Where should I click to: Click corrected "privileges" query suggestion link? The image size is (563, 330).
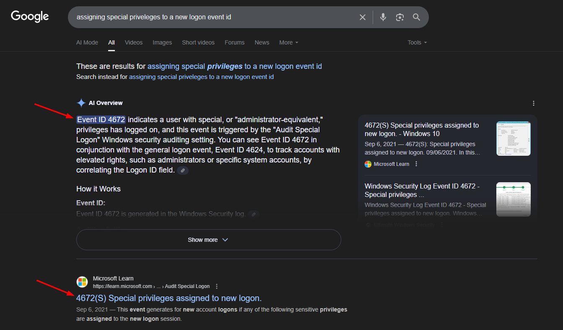pyautogui.click(x=235, y=66)
